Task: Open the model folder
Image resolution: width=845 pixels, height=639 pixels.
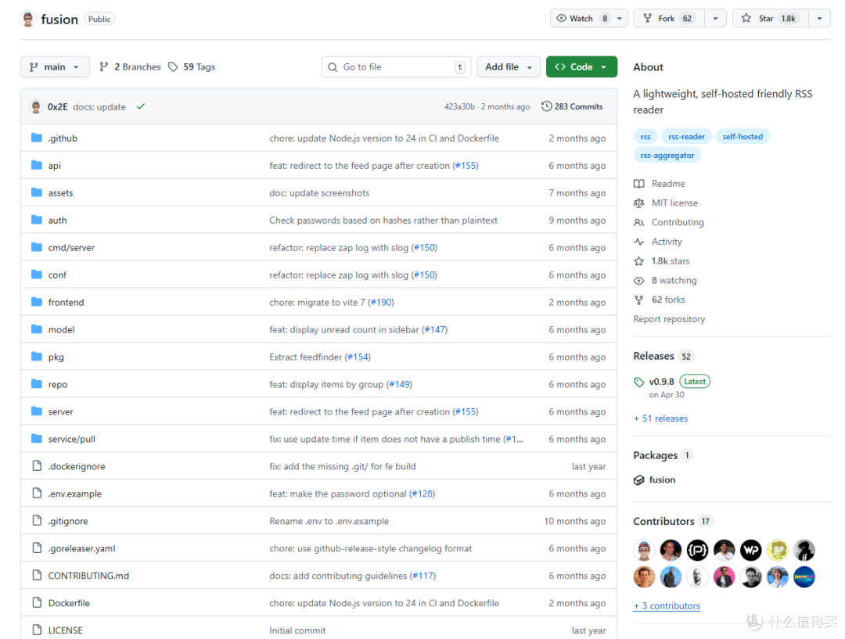Action: point(62,330)
